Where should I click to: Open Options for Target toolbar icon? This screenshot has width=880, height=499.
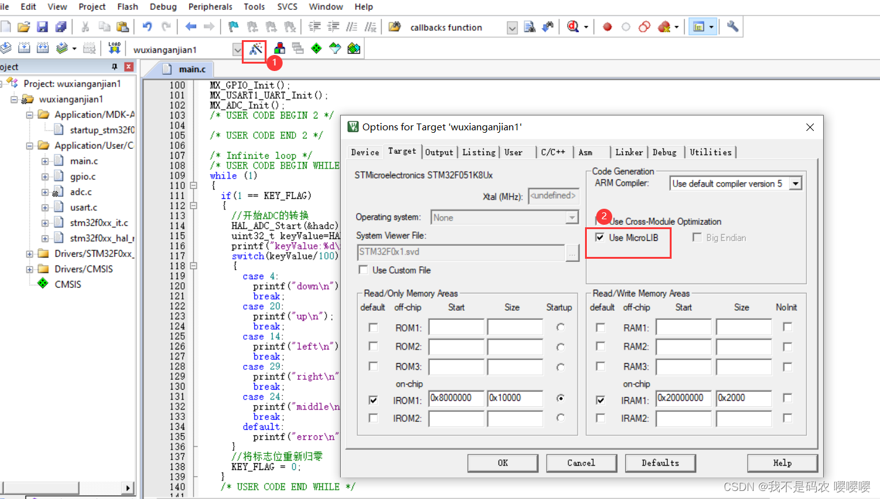[254, 48]
